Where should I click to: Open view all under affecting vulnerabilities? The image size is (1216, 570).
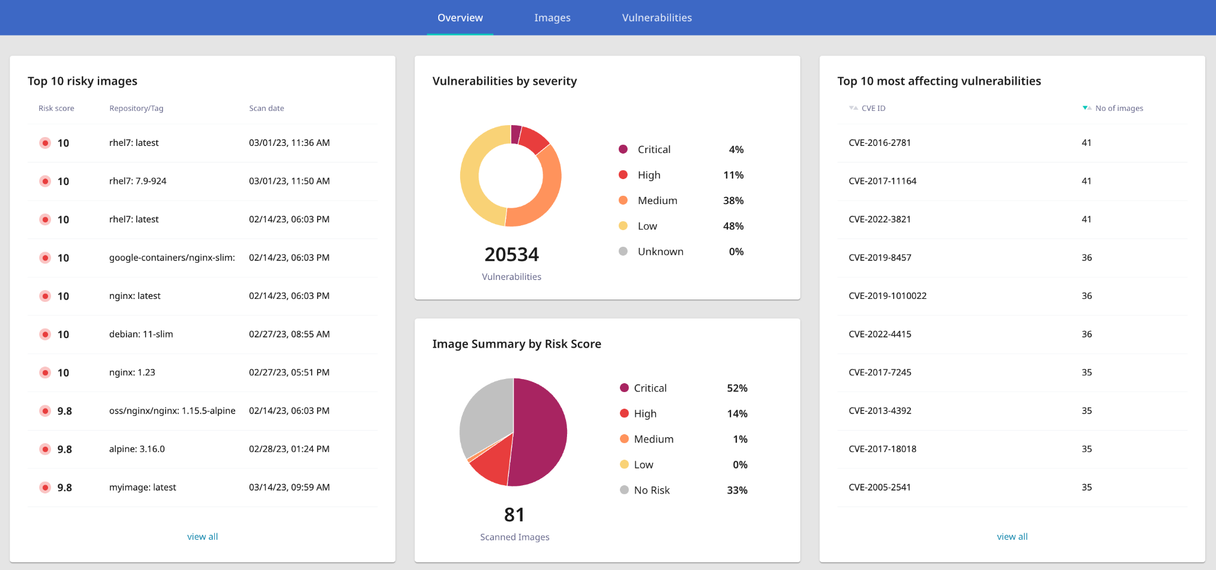point(1012,537)
